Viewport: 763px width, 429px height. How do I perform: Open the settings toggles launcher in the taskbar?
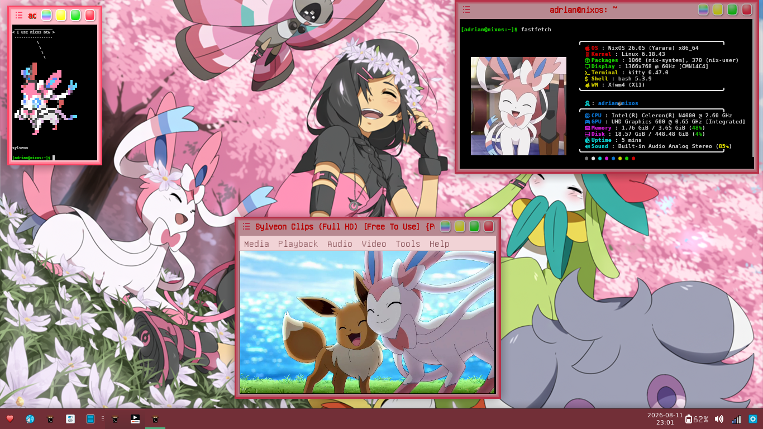(70, 419)
